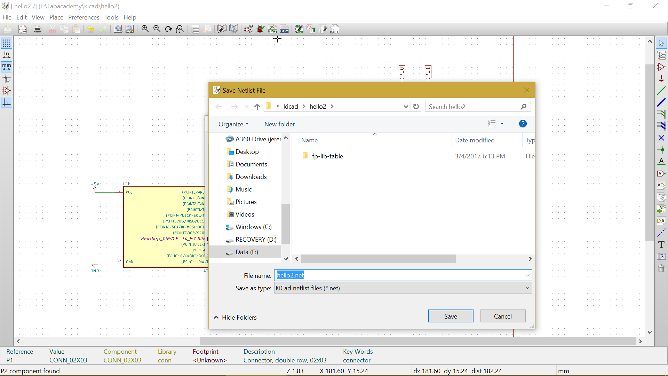This screenshot has height=376, width=668.
Task: Open Find and Replace icon
Action: pos(130,29)
